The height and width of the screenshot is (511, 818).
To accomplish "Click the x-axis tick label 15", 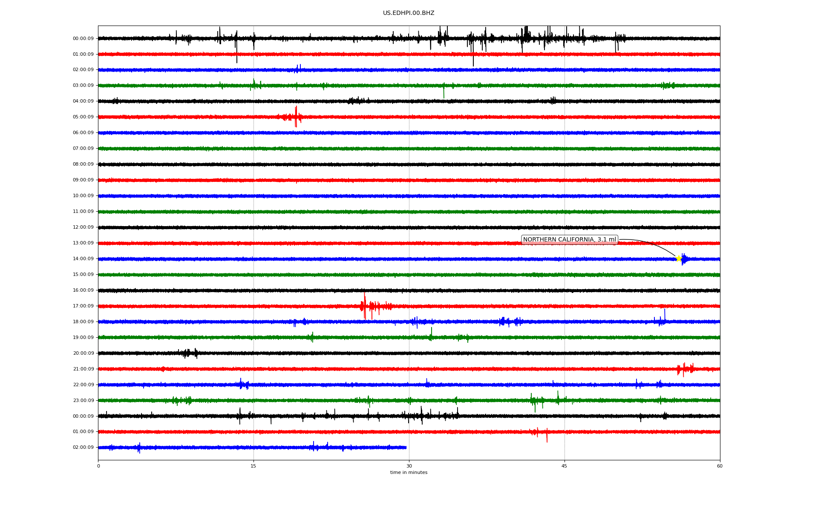I will point(253,466).
